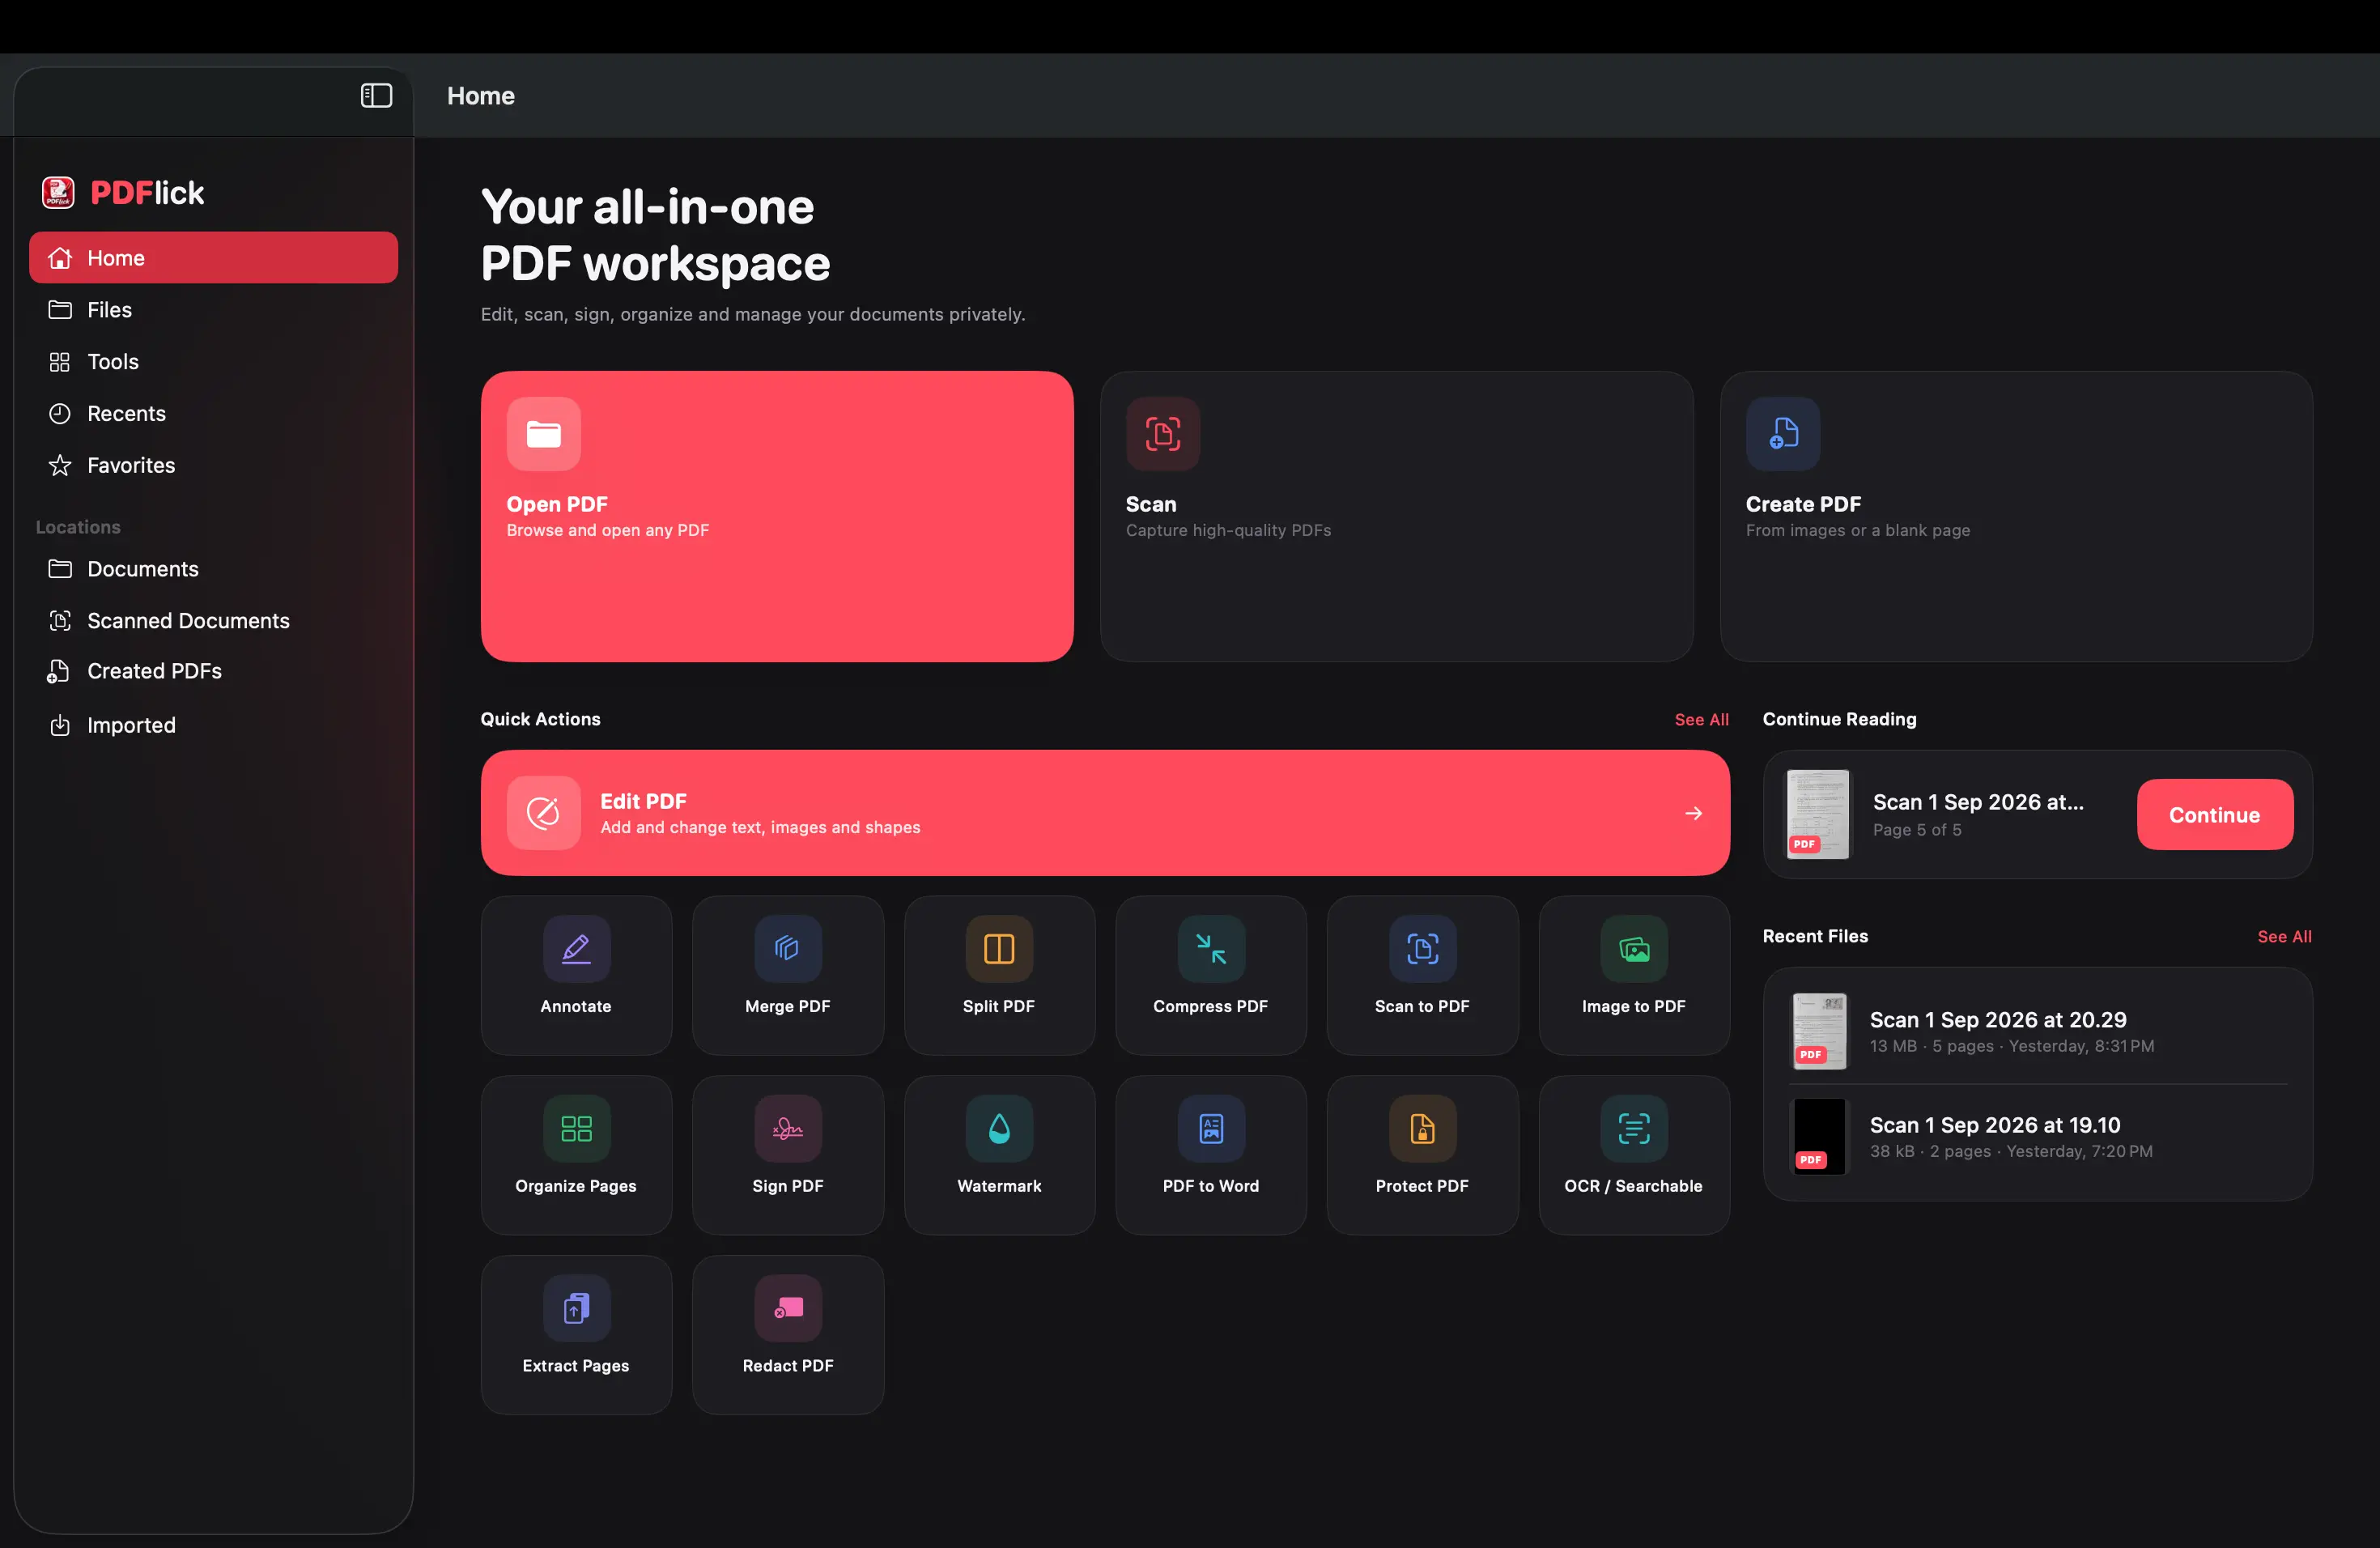Image resolution: width=2380 pixels, height=1548 pixels.
Task: Click See All next to Quick Actions
Action: pos(1701,720)
